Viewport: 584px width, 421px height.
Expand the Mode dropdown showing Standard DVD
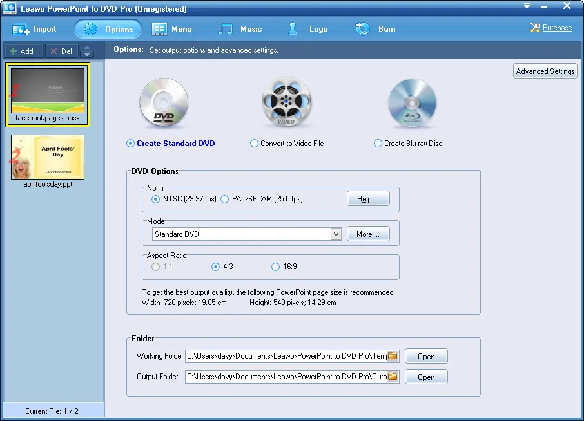pos(336,234)
